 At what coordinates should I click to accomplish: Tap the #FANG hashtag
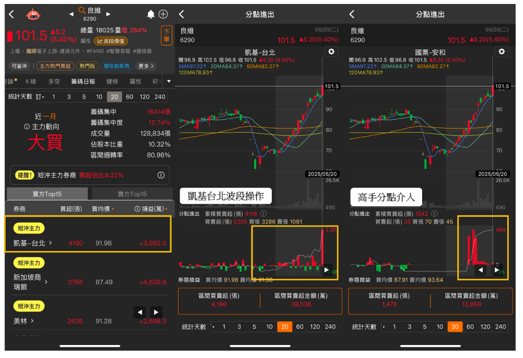pos(95,51)
